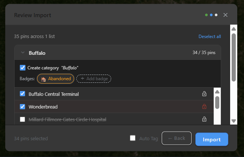Close the Review Import dialog
This screenshot has width=244, height=157.
[x=225, y=15]
